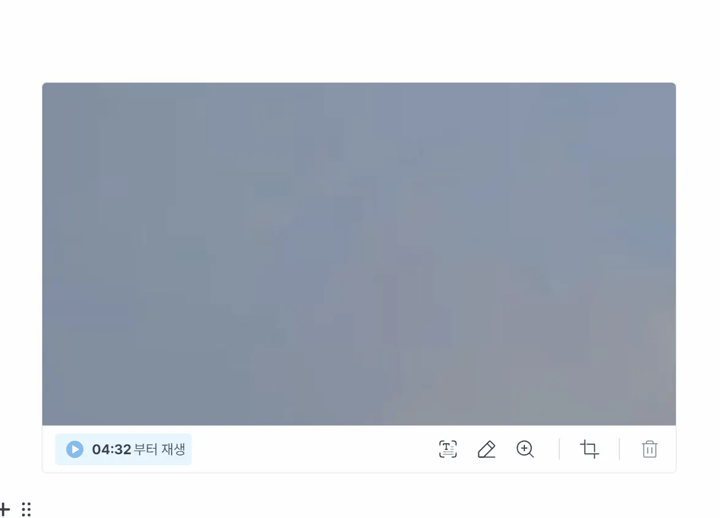
Task: Open block options via dotted grip handle
Action: (26, 509)
